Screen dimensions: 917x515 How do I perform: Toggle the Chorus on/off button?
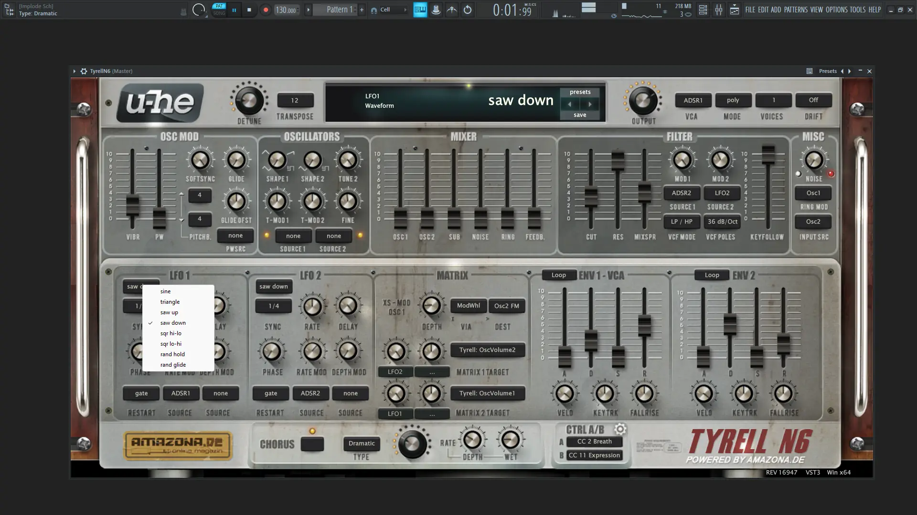312,444
